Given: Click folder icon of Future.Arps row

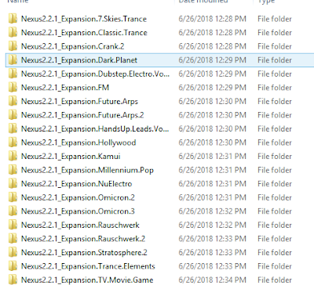Looking at the screenshot, I should pos(13,101).
